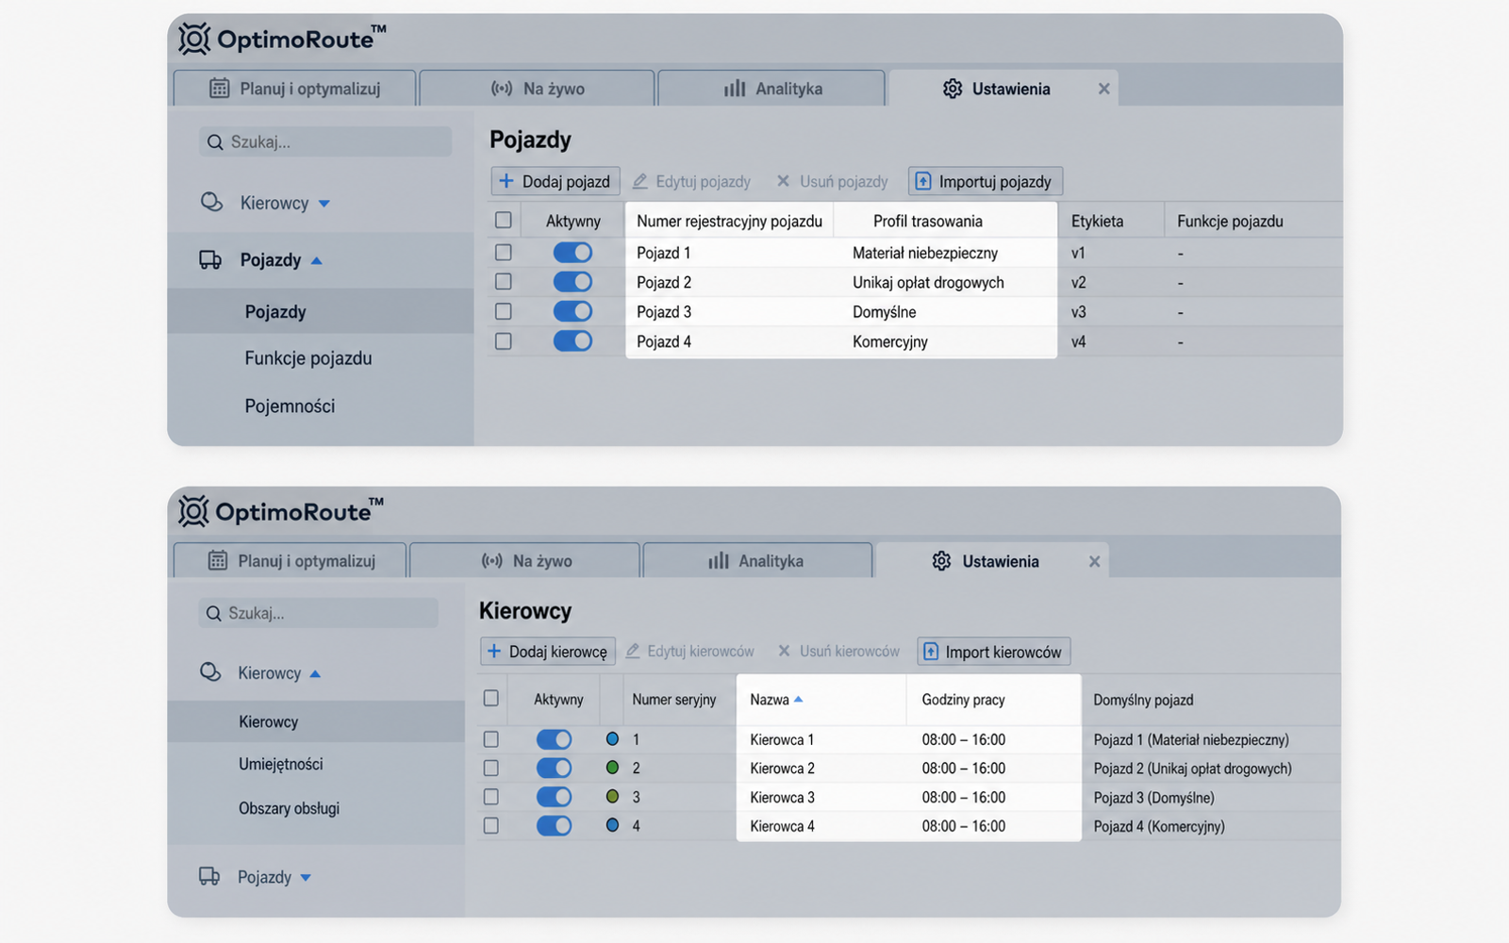The image size is (1509, 943).
Task: Click the drivers icon beside Kierowcy in the top sidebar
Action: 212,203
